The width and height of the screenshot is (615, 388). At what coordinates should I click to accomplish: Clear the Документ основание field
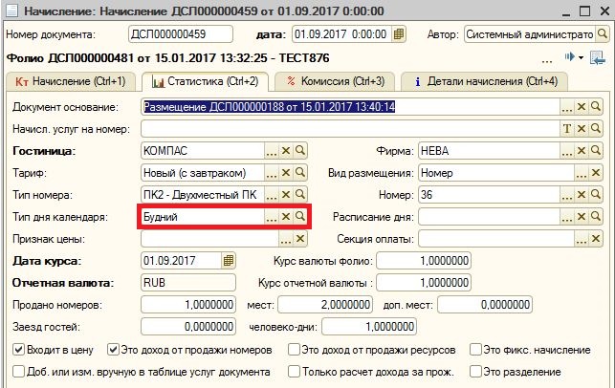582,107
